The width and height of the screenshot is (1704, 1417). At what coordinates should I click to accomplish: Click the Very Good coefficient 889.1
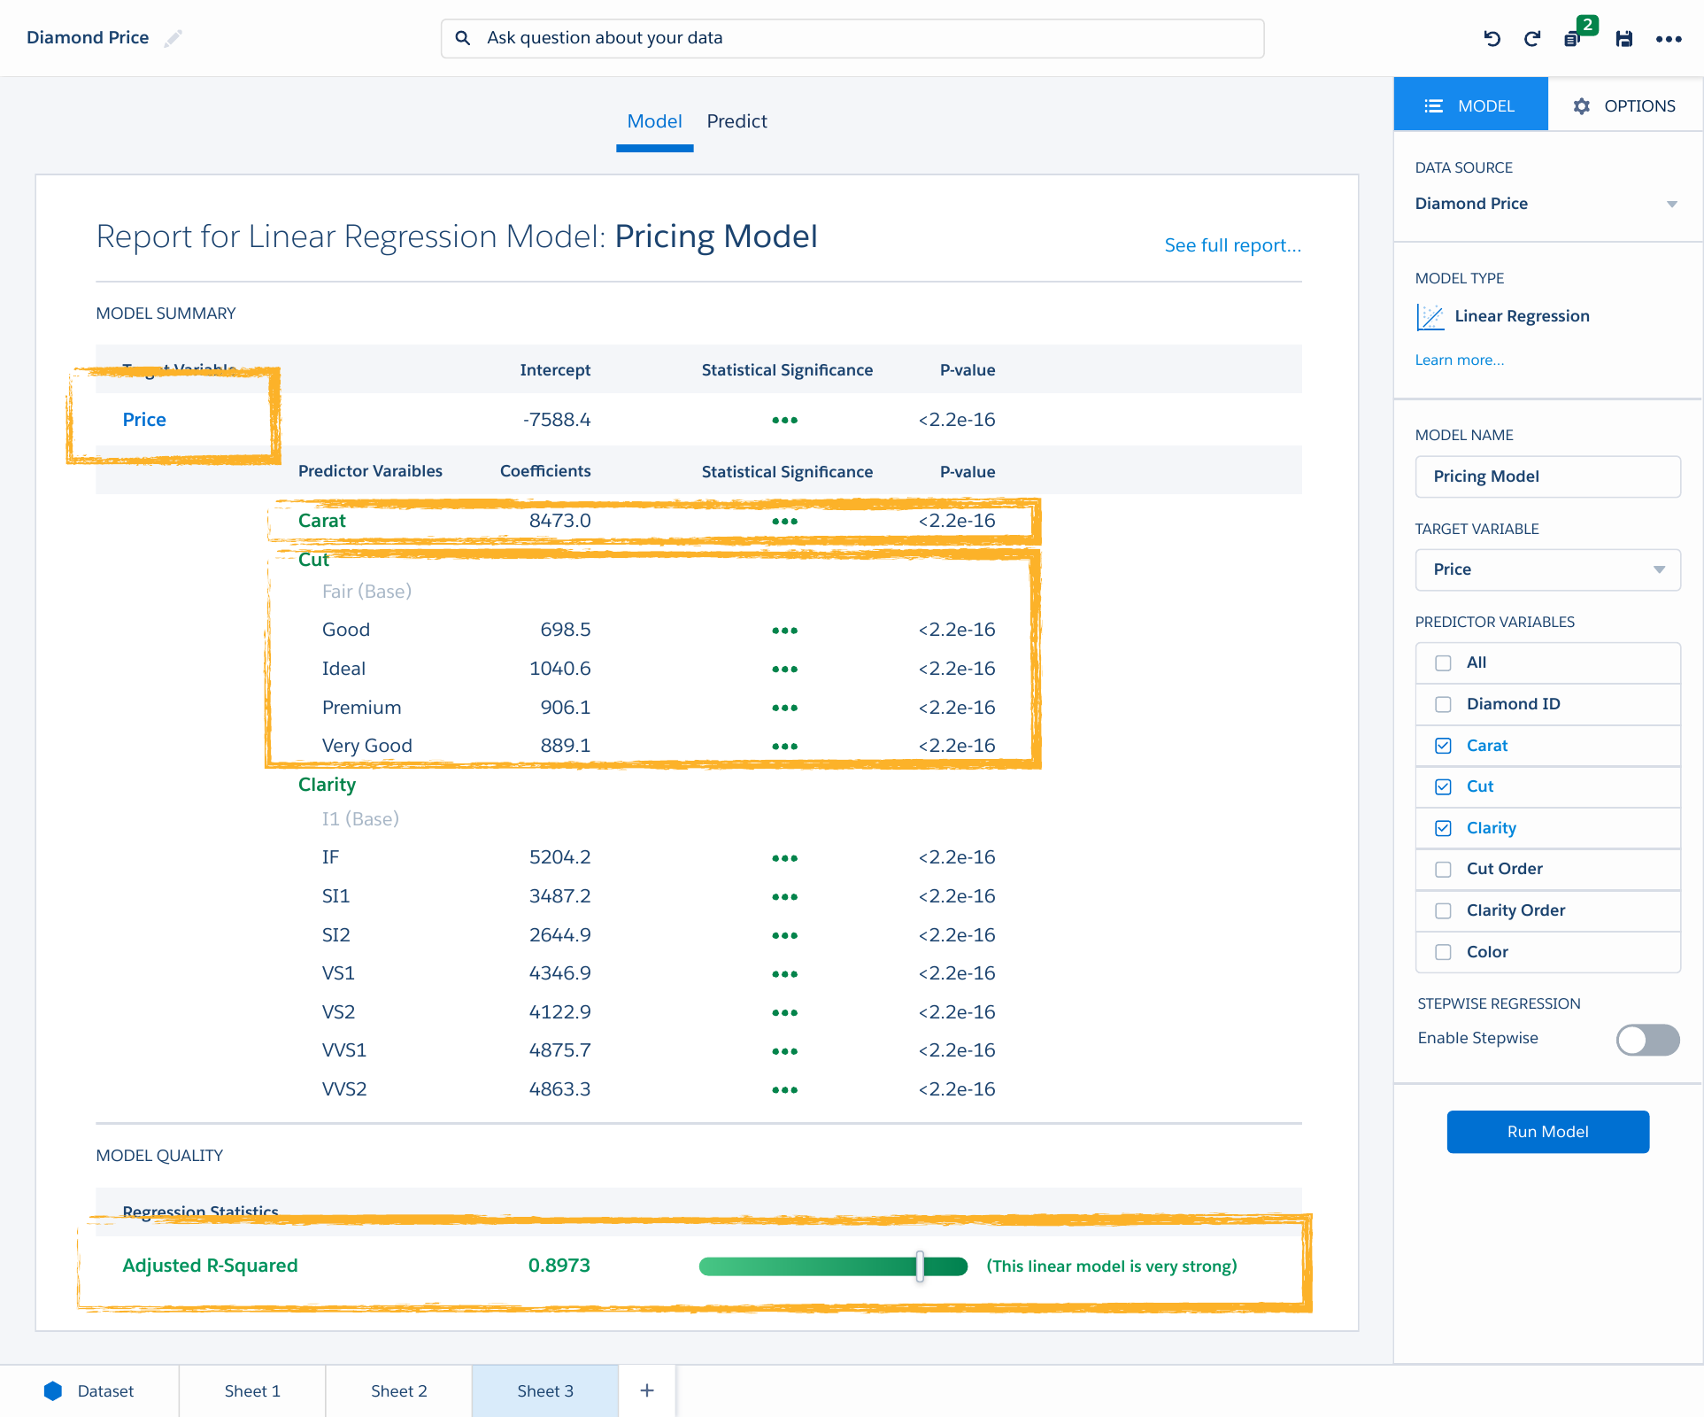pyautogui.click(x=566, y=746)
